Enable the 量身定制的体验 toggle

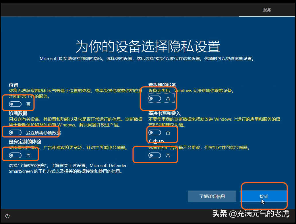pos(15,155)
